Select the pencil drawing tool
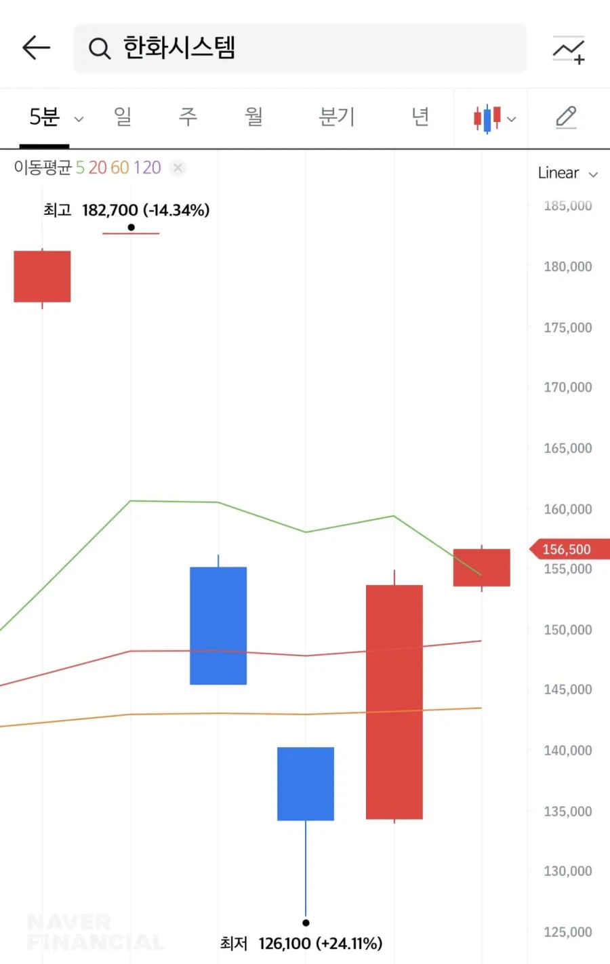 pos(566,117)
